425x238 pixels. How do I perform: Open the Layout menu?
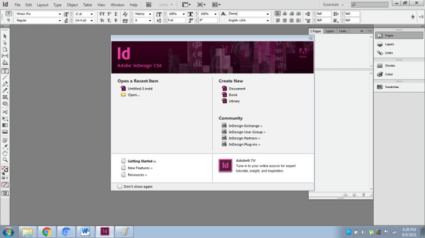pos(43,5)
